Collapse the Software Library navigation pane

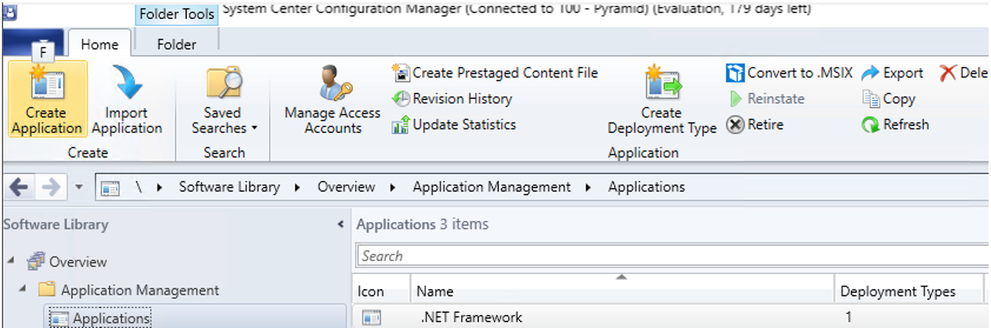click(340, 224)
